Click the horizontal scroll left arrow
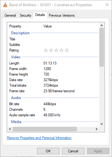The width and height of the screenshot is (112, 157). (10, 129)
